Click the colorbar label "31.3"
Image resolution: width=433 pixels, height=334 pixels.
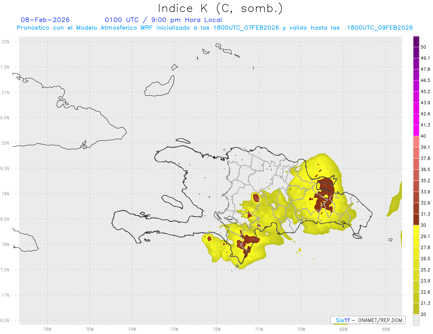click(425, 214)
